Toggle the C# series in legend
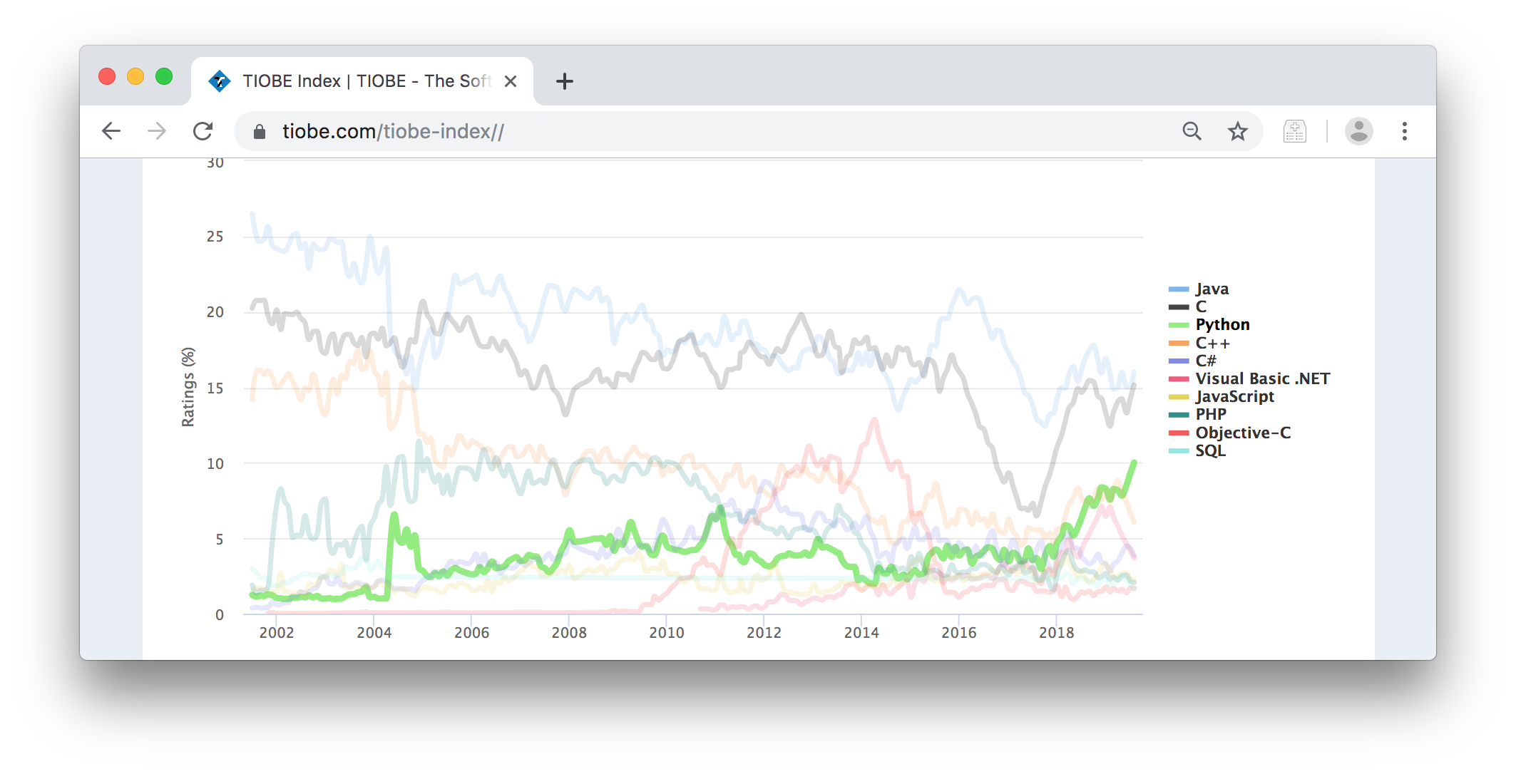 pyautogui.click(x=1192, y=361)
